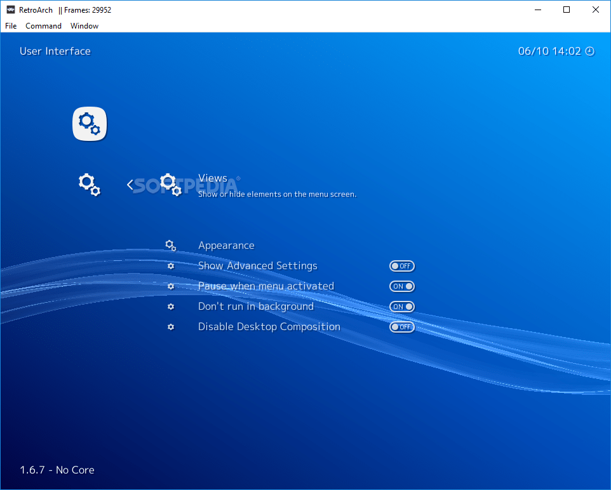Click the Appearance gears icon

[171, 246]
